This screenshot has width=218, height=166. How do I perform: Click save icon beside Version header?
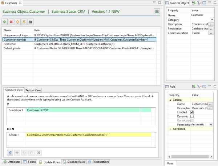click(x=157, y=11)
